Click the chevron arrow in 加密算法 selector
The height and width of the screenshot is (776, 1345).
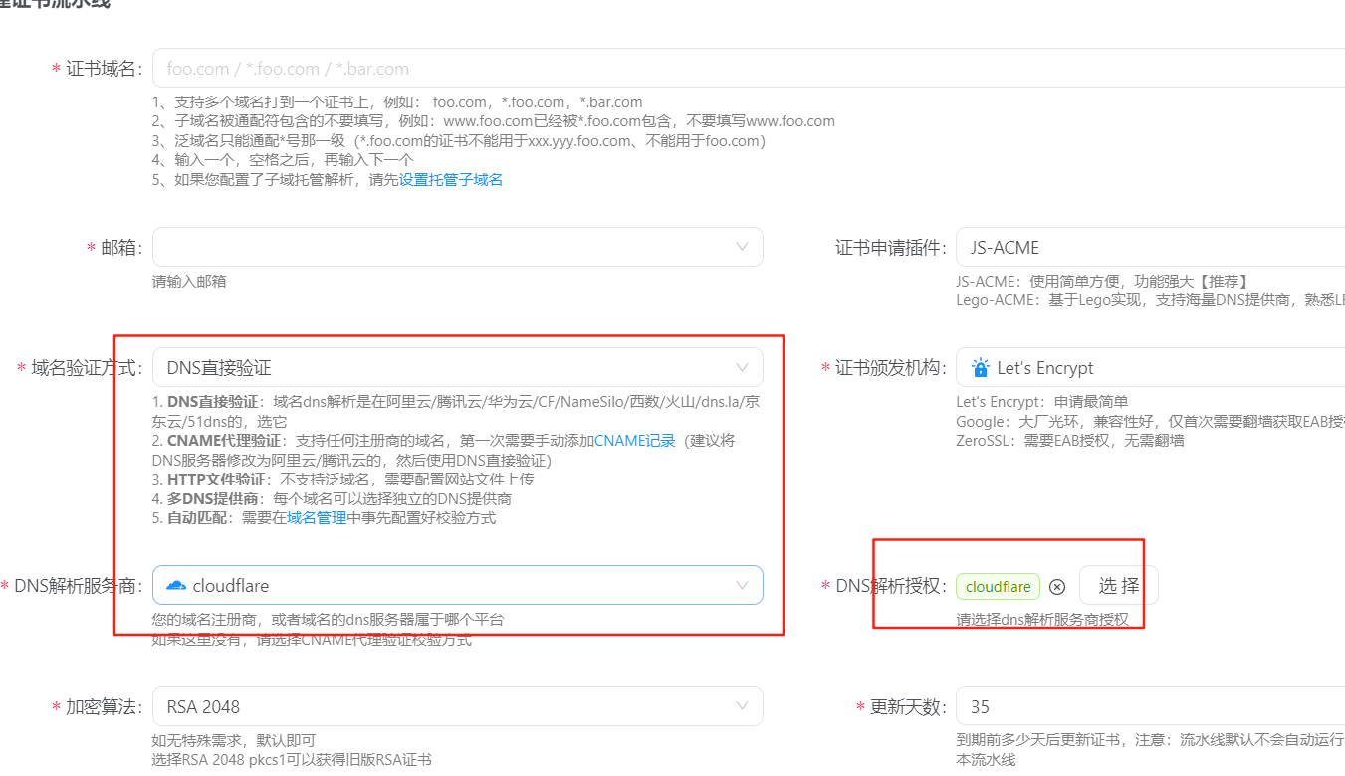(742, 706)
